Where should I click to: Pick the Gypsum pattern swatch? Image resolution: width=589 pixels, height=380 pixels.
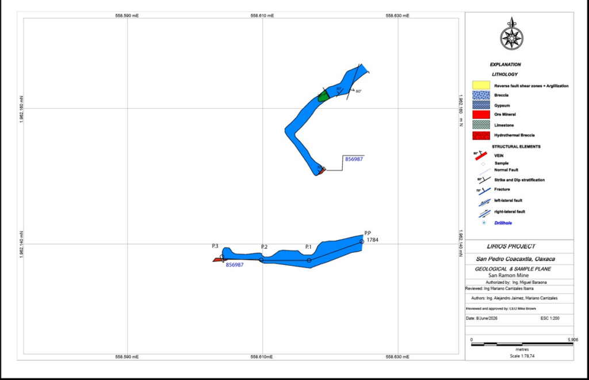click(x=481, y=105)
